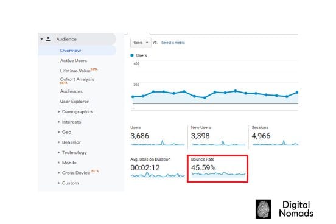The image size is (336, 224).
Task: Open the Audiences report
Action: (x=71, y=91)
